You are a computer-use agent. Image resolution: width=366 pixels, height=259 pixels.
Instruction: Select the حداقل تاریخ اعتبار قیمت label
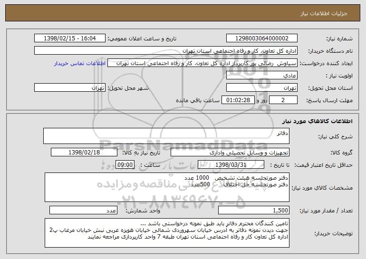pos(323,165)
